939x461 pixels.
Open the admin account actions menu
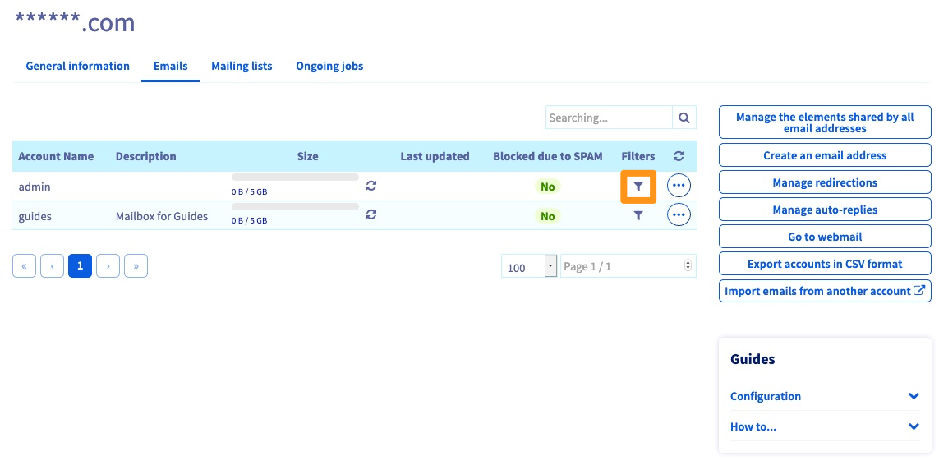click(x=679, y=186)
